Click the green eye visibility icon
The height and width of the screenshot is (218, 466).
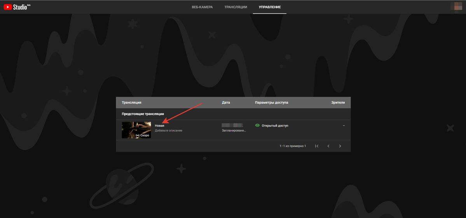click(x=257, y=125)
